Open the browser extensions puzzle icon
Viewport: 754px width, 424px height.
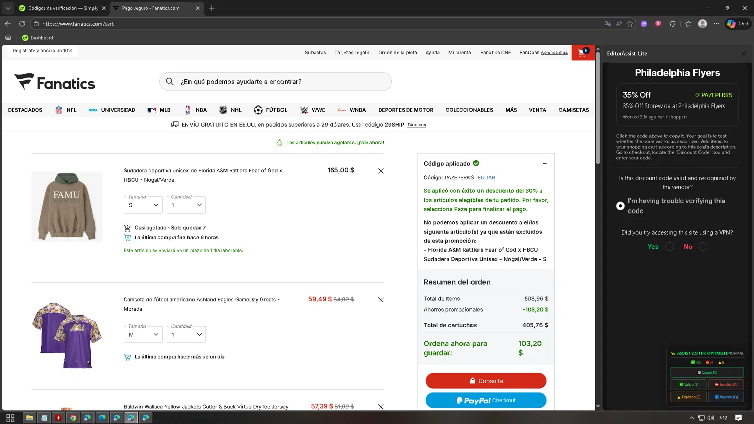click(x=673, y=24)
